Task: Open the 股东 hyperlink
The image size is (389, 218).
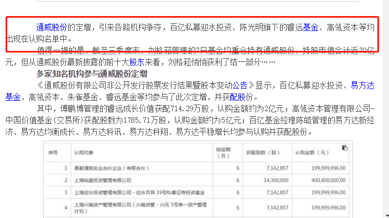Action: point(137,63)
